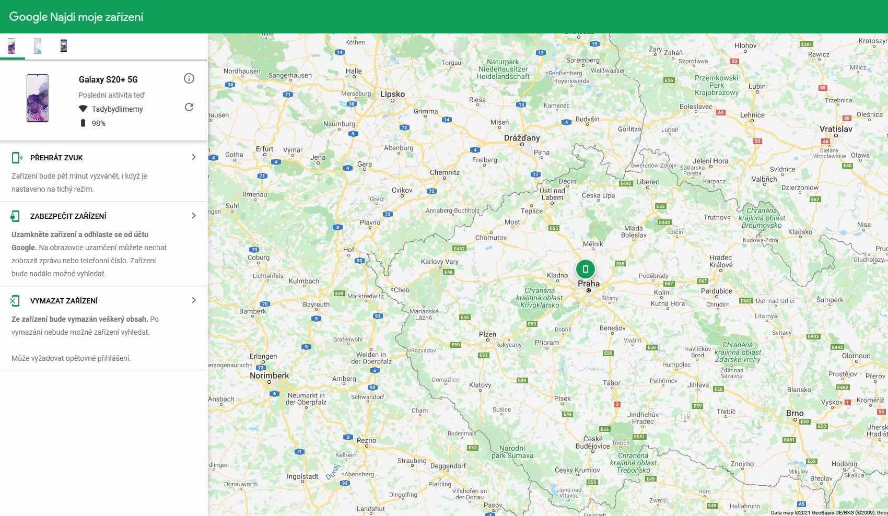Click the battery icon beside 98%

point(83,123)
